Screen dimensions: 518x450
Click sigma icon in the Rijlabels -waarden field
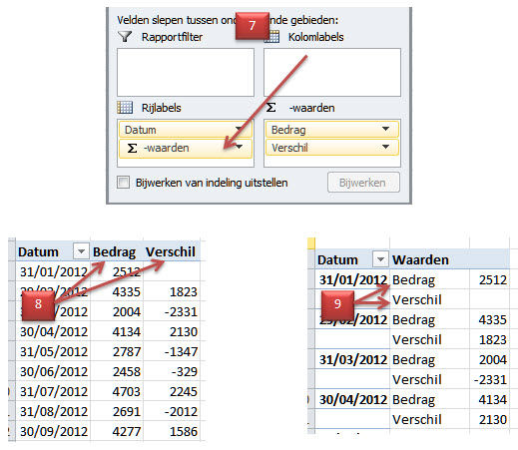[x=132, y=148]
